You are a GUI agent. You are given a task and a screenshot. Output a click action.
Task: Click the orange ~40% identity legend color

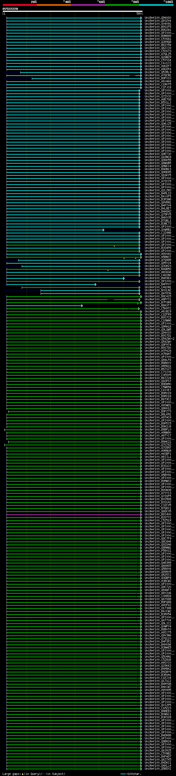point(54,5)
